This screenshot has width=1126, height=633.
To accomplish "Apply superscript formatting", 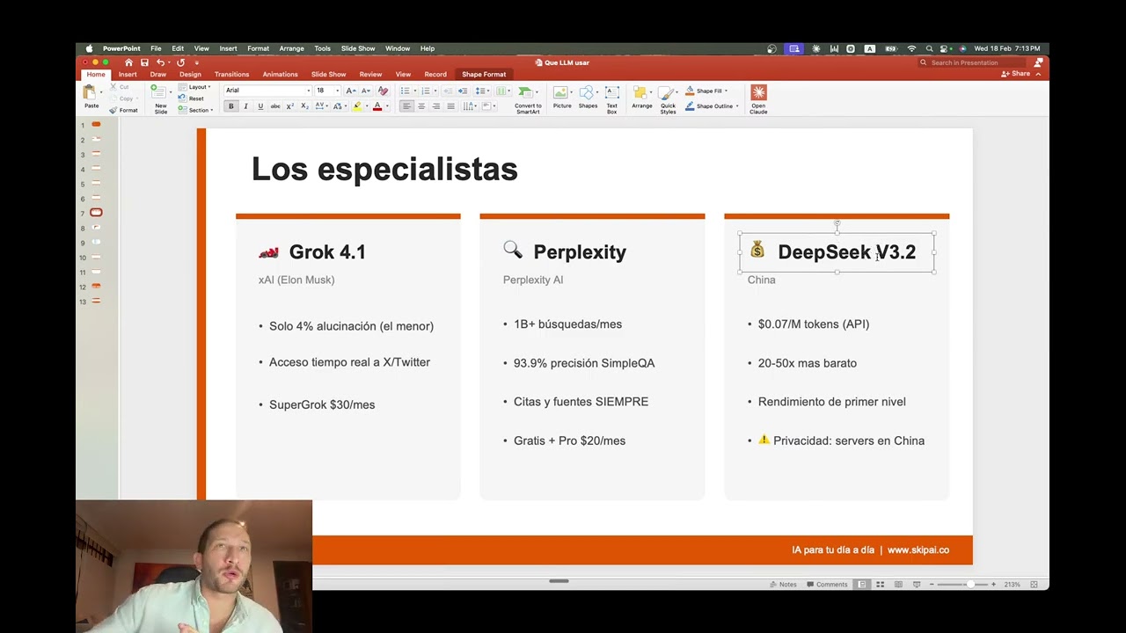I will coord(289,106).
